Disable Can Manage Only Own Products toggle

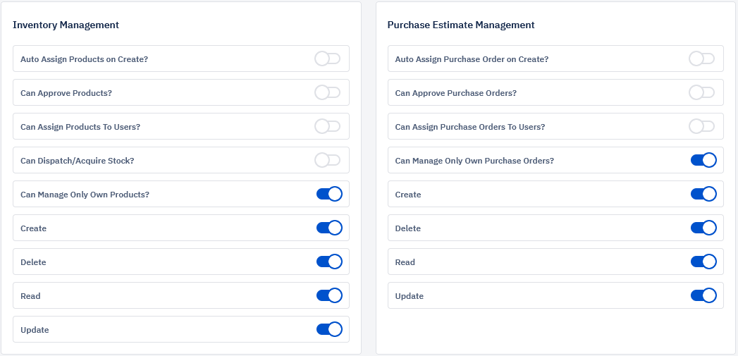(x=329, y=194)
